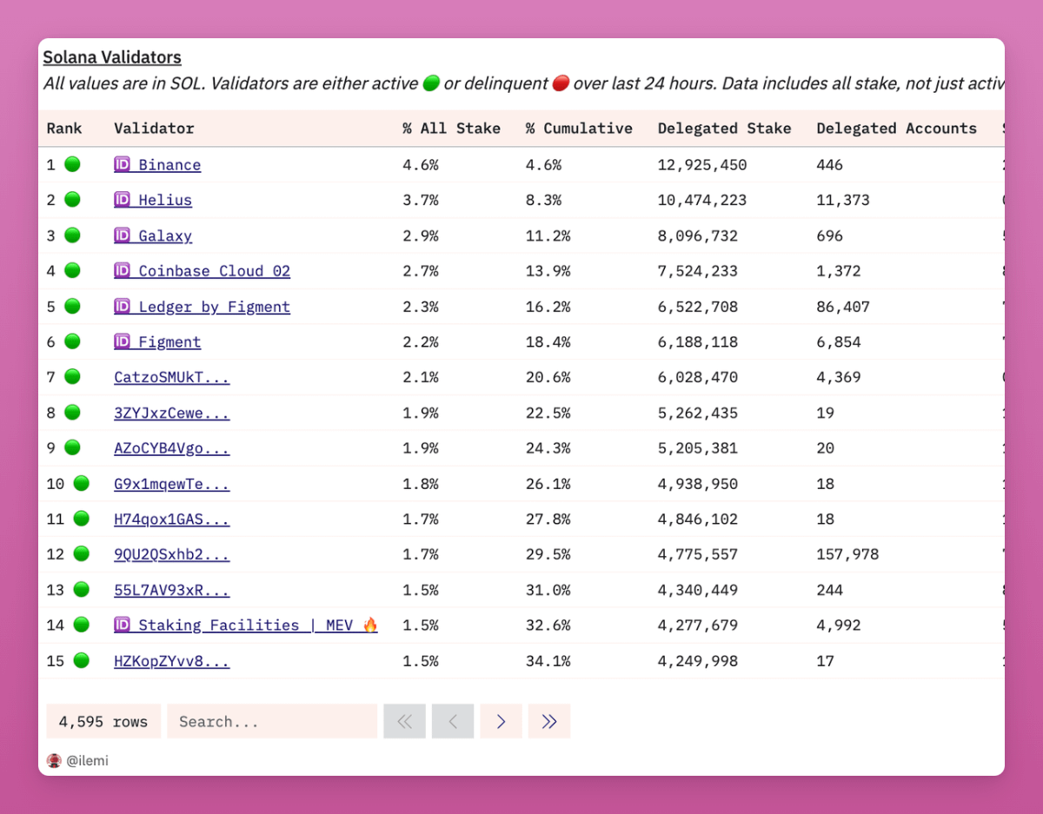Open the CatzoSMUkT... validator link
Image resolution: width=1043 pixels, height=814 pixels.
(171, 377)
